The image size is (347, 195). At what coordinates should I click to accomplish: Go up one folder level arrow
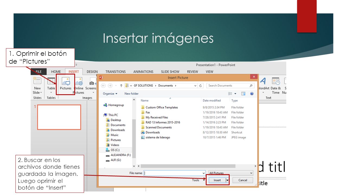121,86
